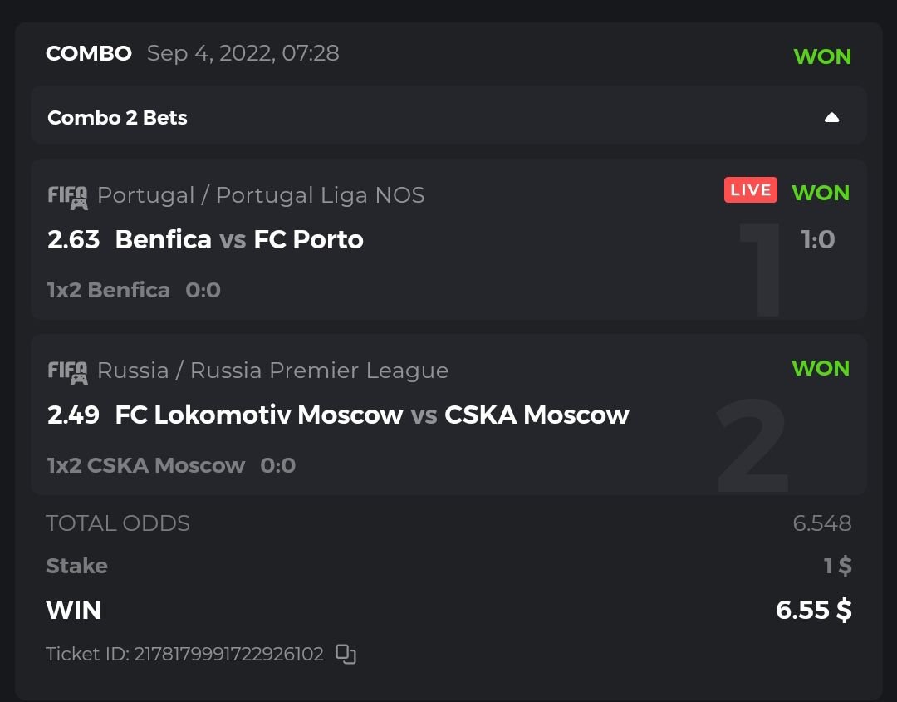Viewport: 897px width, 702px height.
Task: Open FC Lokomotiv Moscow vs CSKA Moscow match
Action: [372, 415]
